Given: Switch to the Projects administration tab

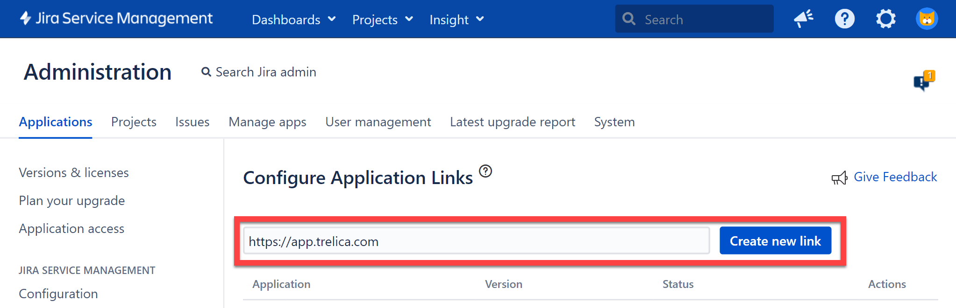Looking at the screenshot, I should click(134, 122).
